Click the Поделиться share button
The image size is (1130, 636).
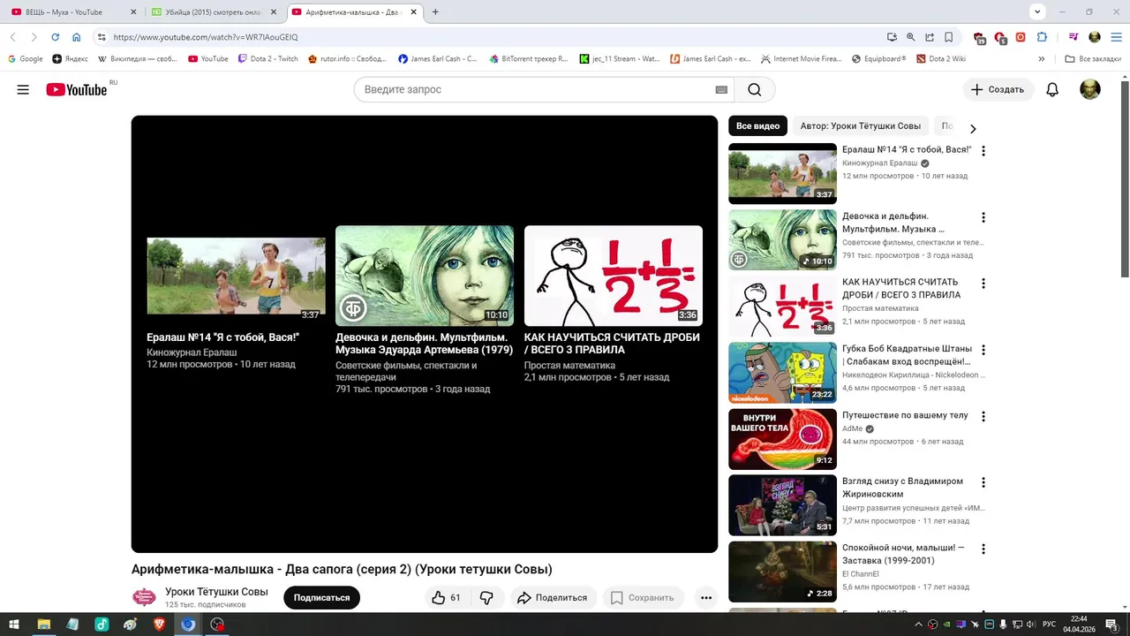click(553, 598)
